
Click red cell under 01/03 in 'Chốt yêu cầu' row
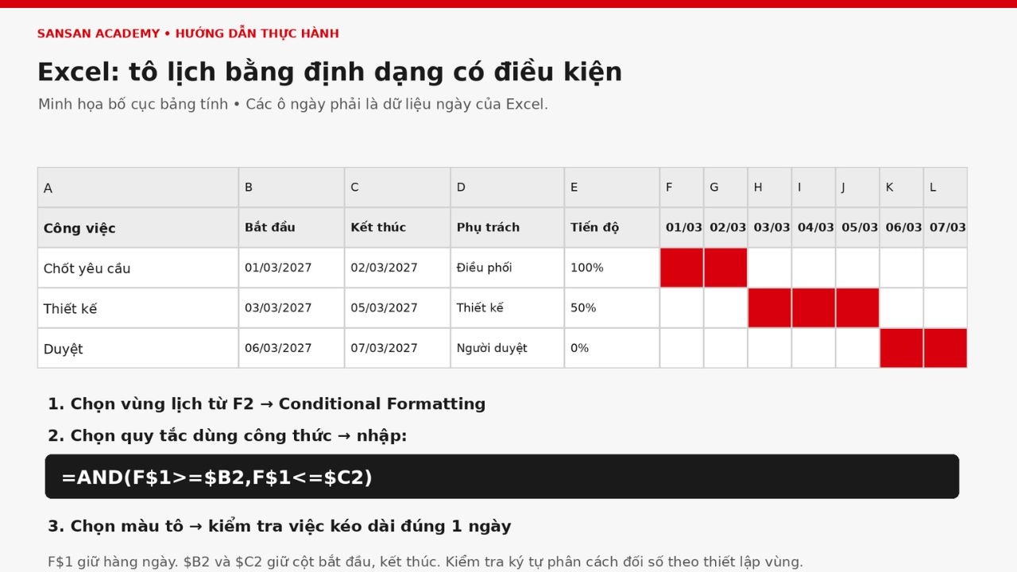click(x=682, y=268)
